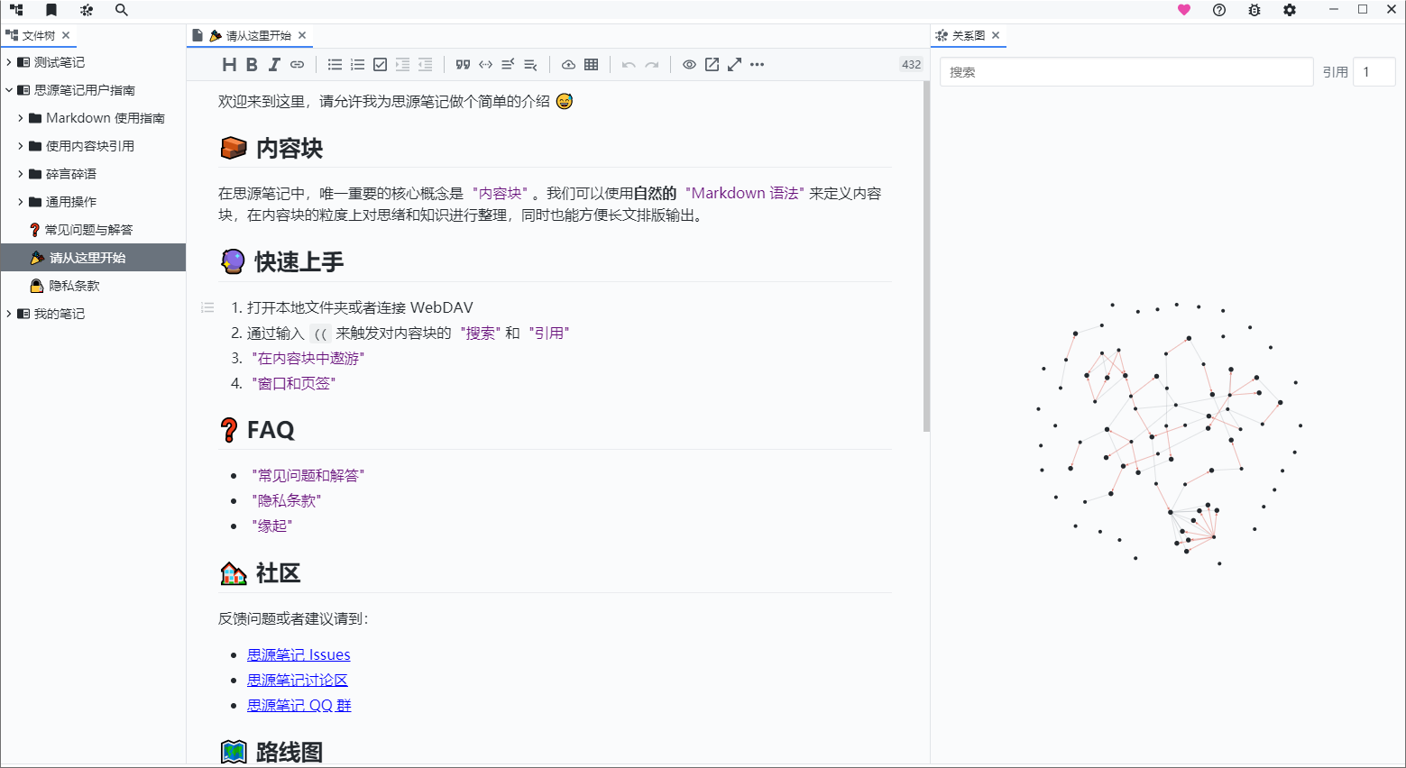Insert a blockquote from editor toolbar

coord(463,65)
